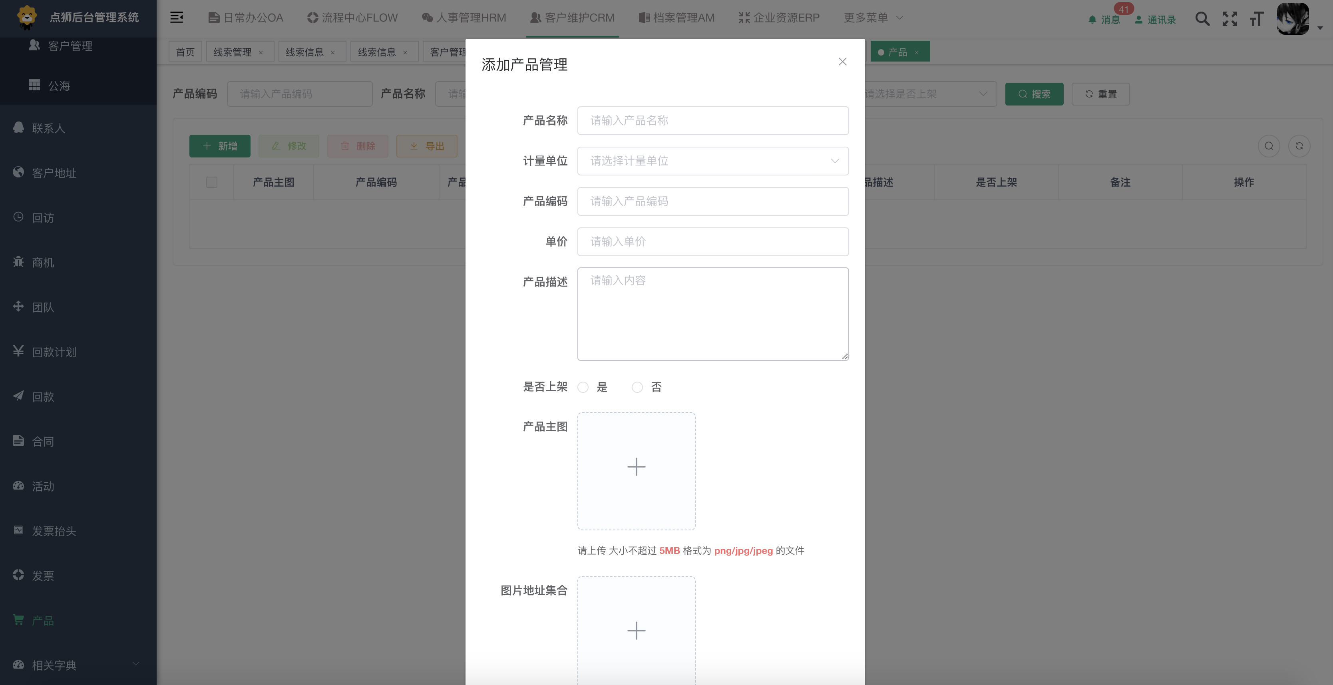Switch to 人事管理HRM menu
Viewport: 1333px width, 685px height.
pos(464,18)
